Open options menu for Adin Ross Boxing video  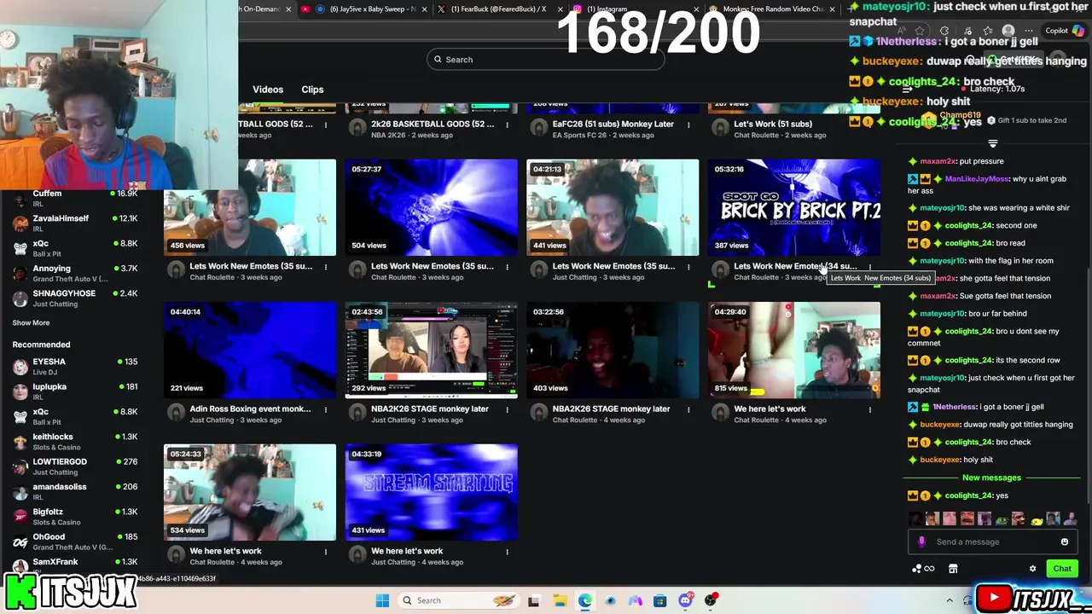point(325,409)
